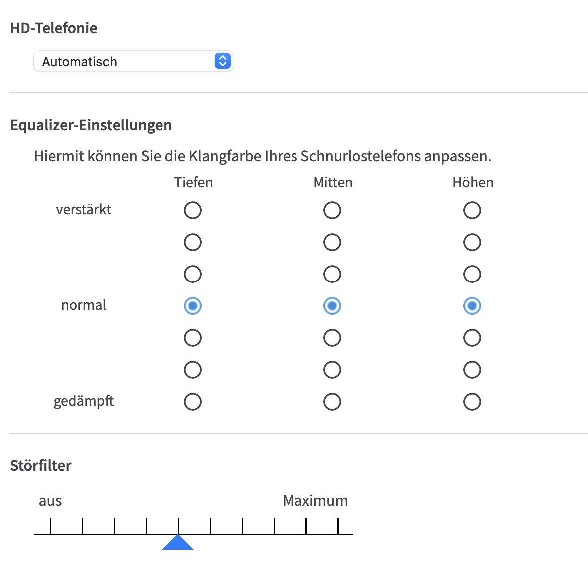
Task: Select verstärkt for Tiefen
Action: pyautogui.click(x=193, y=210)
